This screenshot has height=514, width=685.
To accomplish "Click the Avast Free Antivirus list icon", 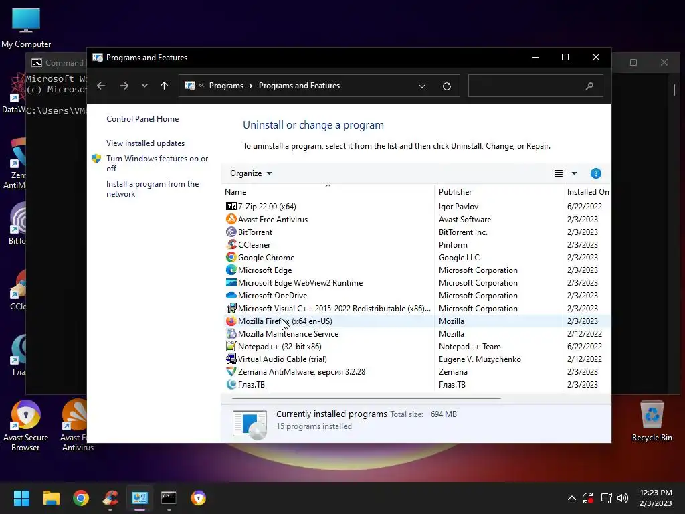I will [231, 219].
